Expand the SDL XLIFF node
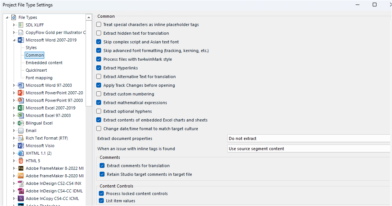392x206 pixels. click(14, 25)
